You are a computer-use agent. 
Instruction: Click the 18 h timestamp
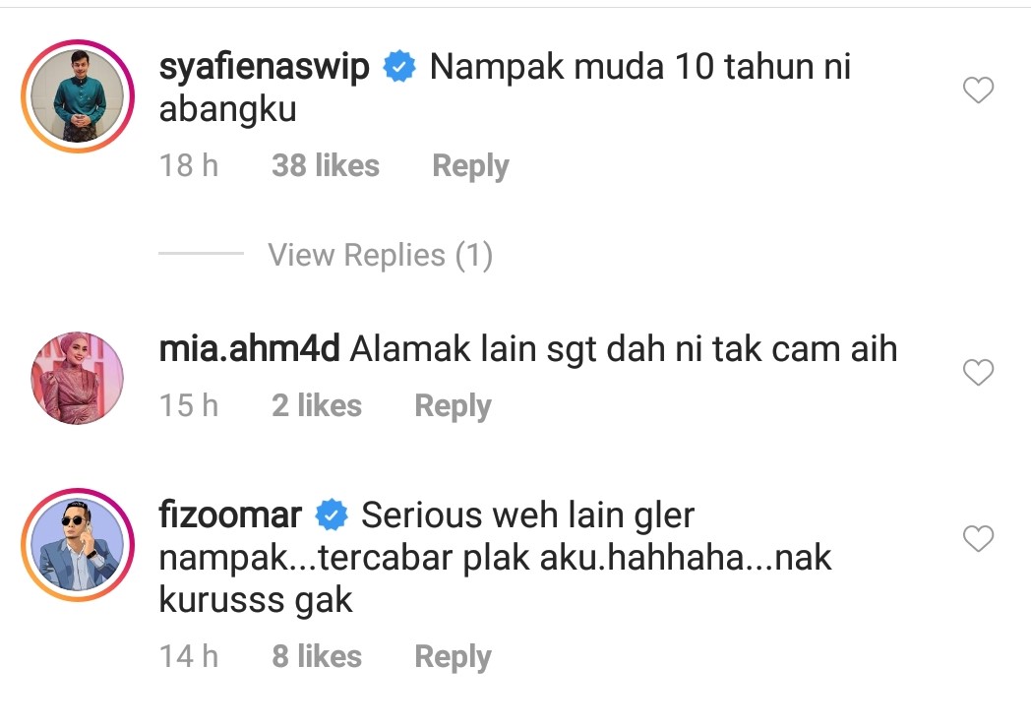(189, 165)
